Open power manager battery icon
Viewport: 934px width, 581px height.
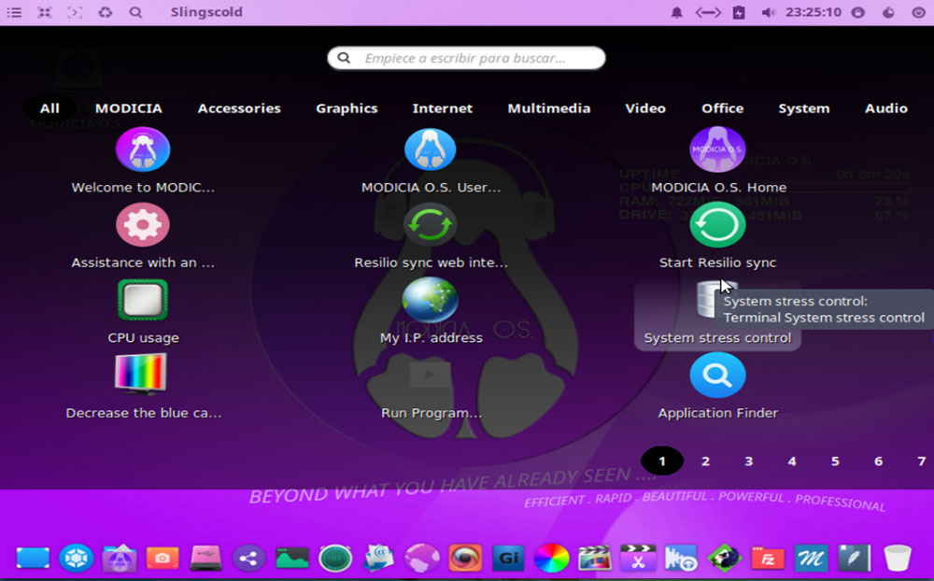[x=739, y=12]
